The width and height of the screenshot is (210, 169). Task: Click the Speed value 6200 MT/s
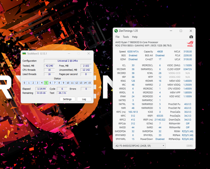pyautogui.click(x=133, y=52)
